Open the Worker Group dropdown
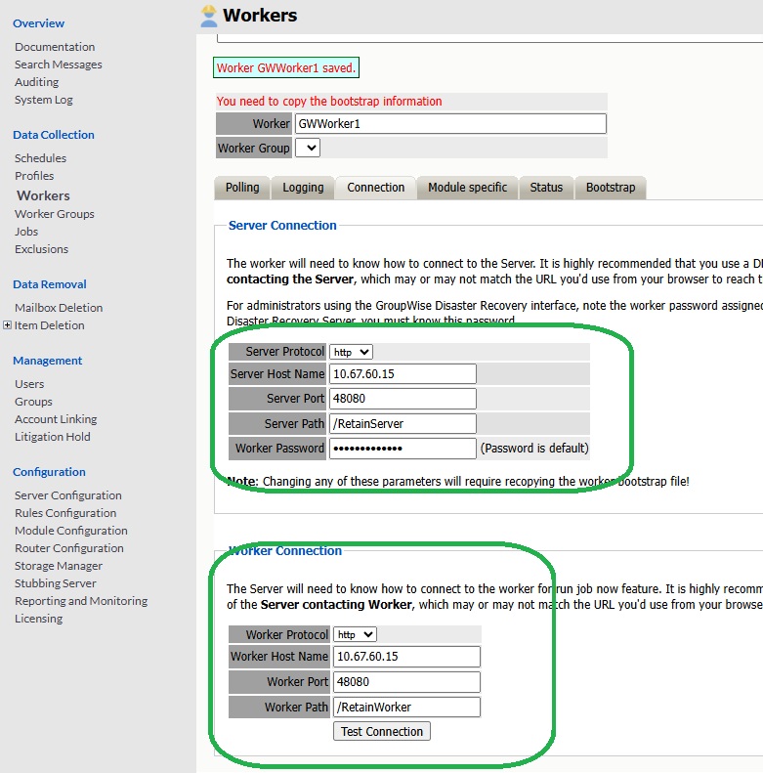Image resolution: width=763 pixels, height=773 pixels. point(308,148)
